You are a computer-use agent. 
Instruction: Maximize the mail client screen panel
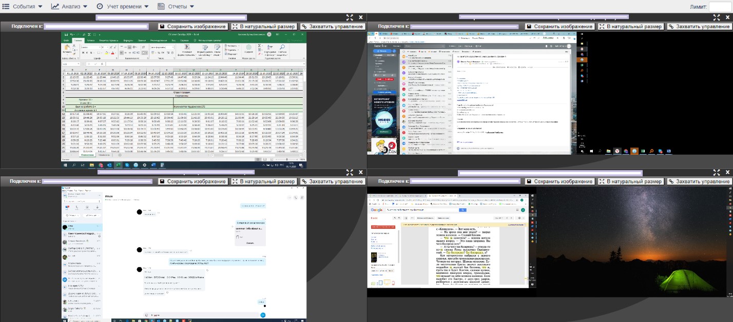coord(716,17)
